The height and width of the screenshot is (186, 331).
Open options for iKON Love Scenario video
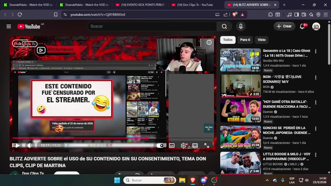315,78
